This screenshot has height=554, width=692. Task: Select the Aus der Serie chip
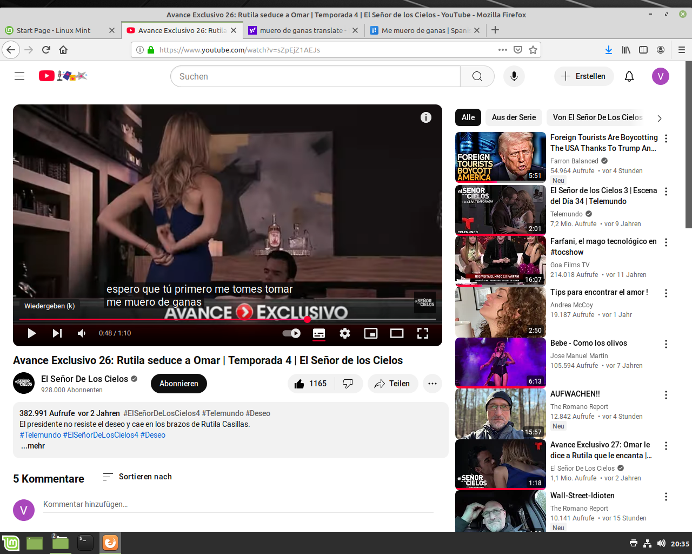[x=514, y=117]
